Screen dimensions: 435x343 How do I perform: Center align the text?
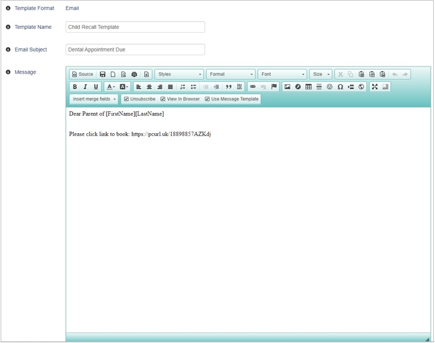(149, 87)
